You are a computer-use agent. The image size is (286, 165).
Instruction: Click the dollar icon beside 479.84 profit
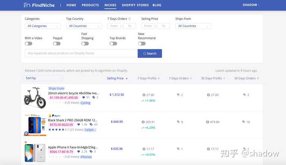tap(207, 122)
